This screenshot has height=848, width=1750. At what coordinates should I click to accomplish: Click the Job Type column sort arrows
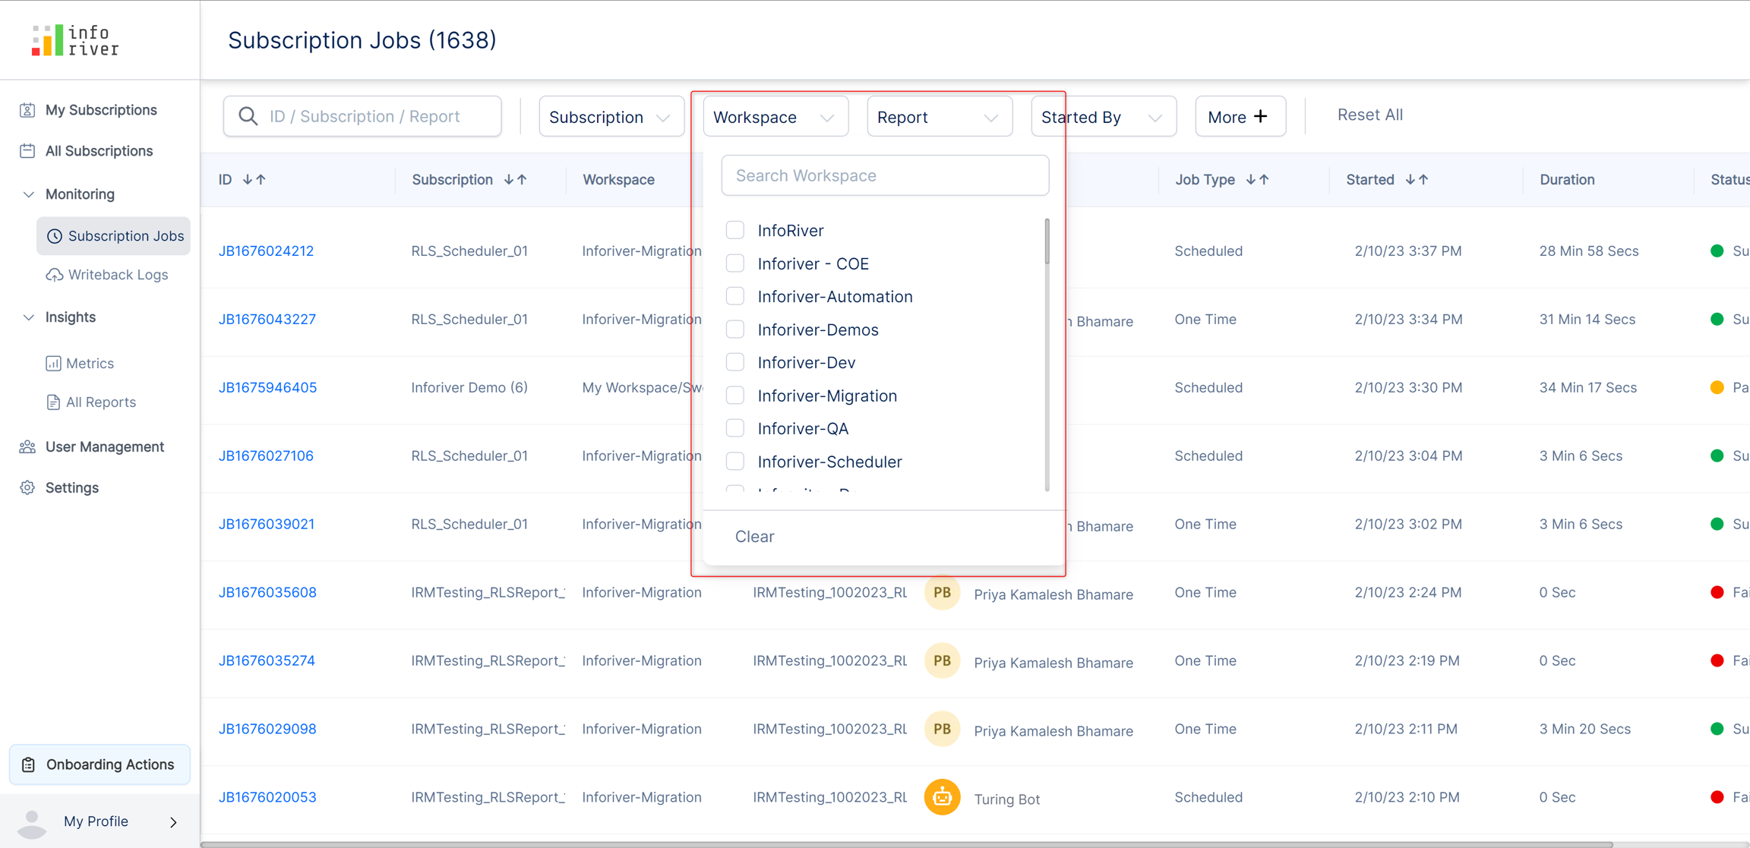(1258, 180)
